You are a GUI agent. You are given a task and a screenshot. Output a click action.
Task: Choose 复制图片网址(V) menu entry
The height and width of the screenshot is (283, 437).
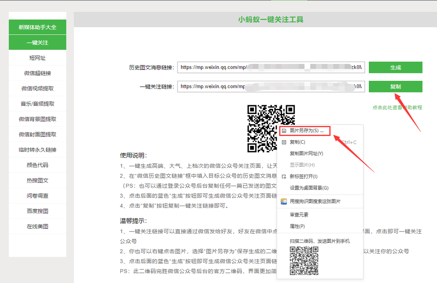tap(320, 153)
